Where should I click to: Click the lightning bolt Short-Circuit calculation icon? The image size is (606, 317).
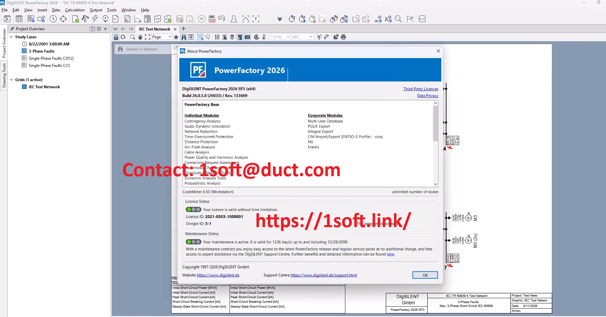[95, 19]
